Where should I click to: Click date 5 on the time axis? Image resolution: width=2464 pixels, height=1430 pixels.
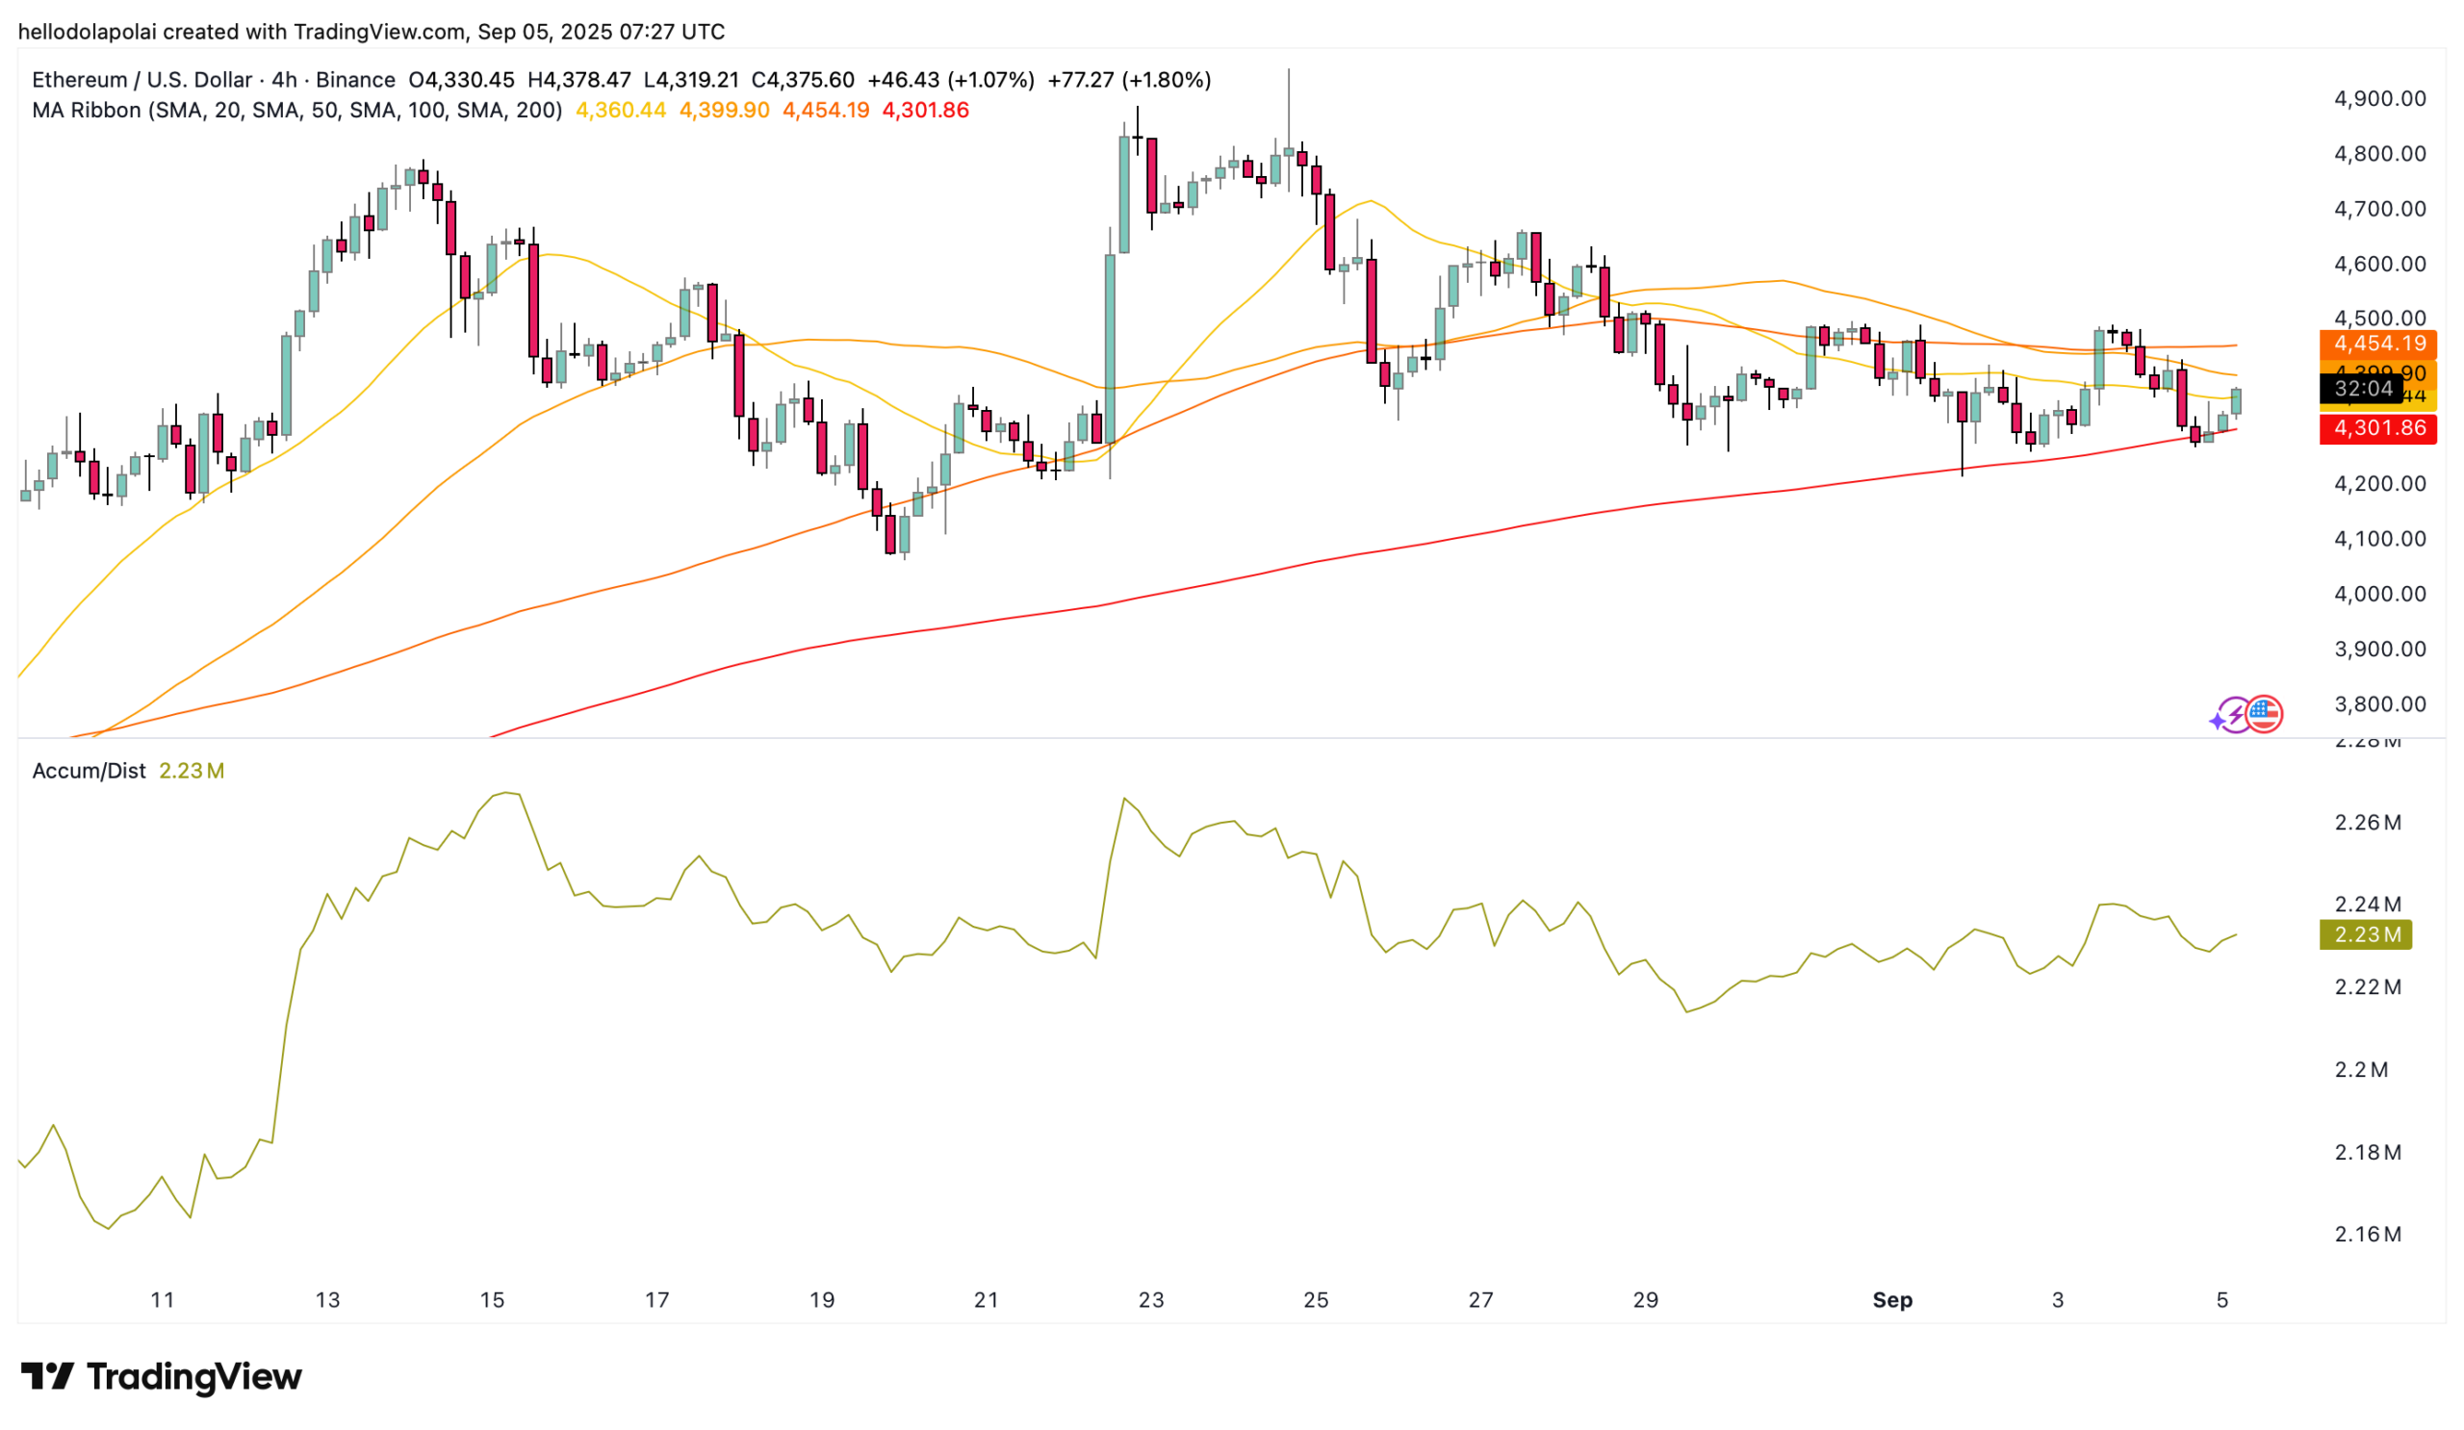point(2222,1300)
